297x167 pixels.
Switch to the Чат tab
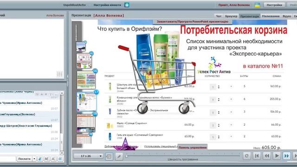(219, 16)
